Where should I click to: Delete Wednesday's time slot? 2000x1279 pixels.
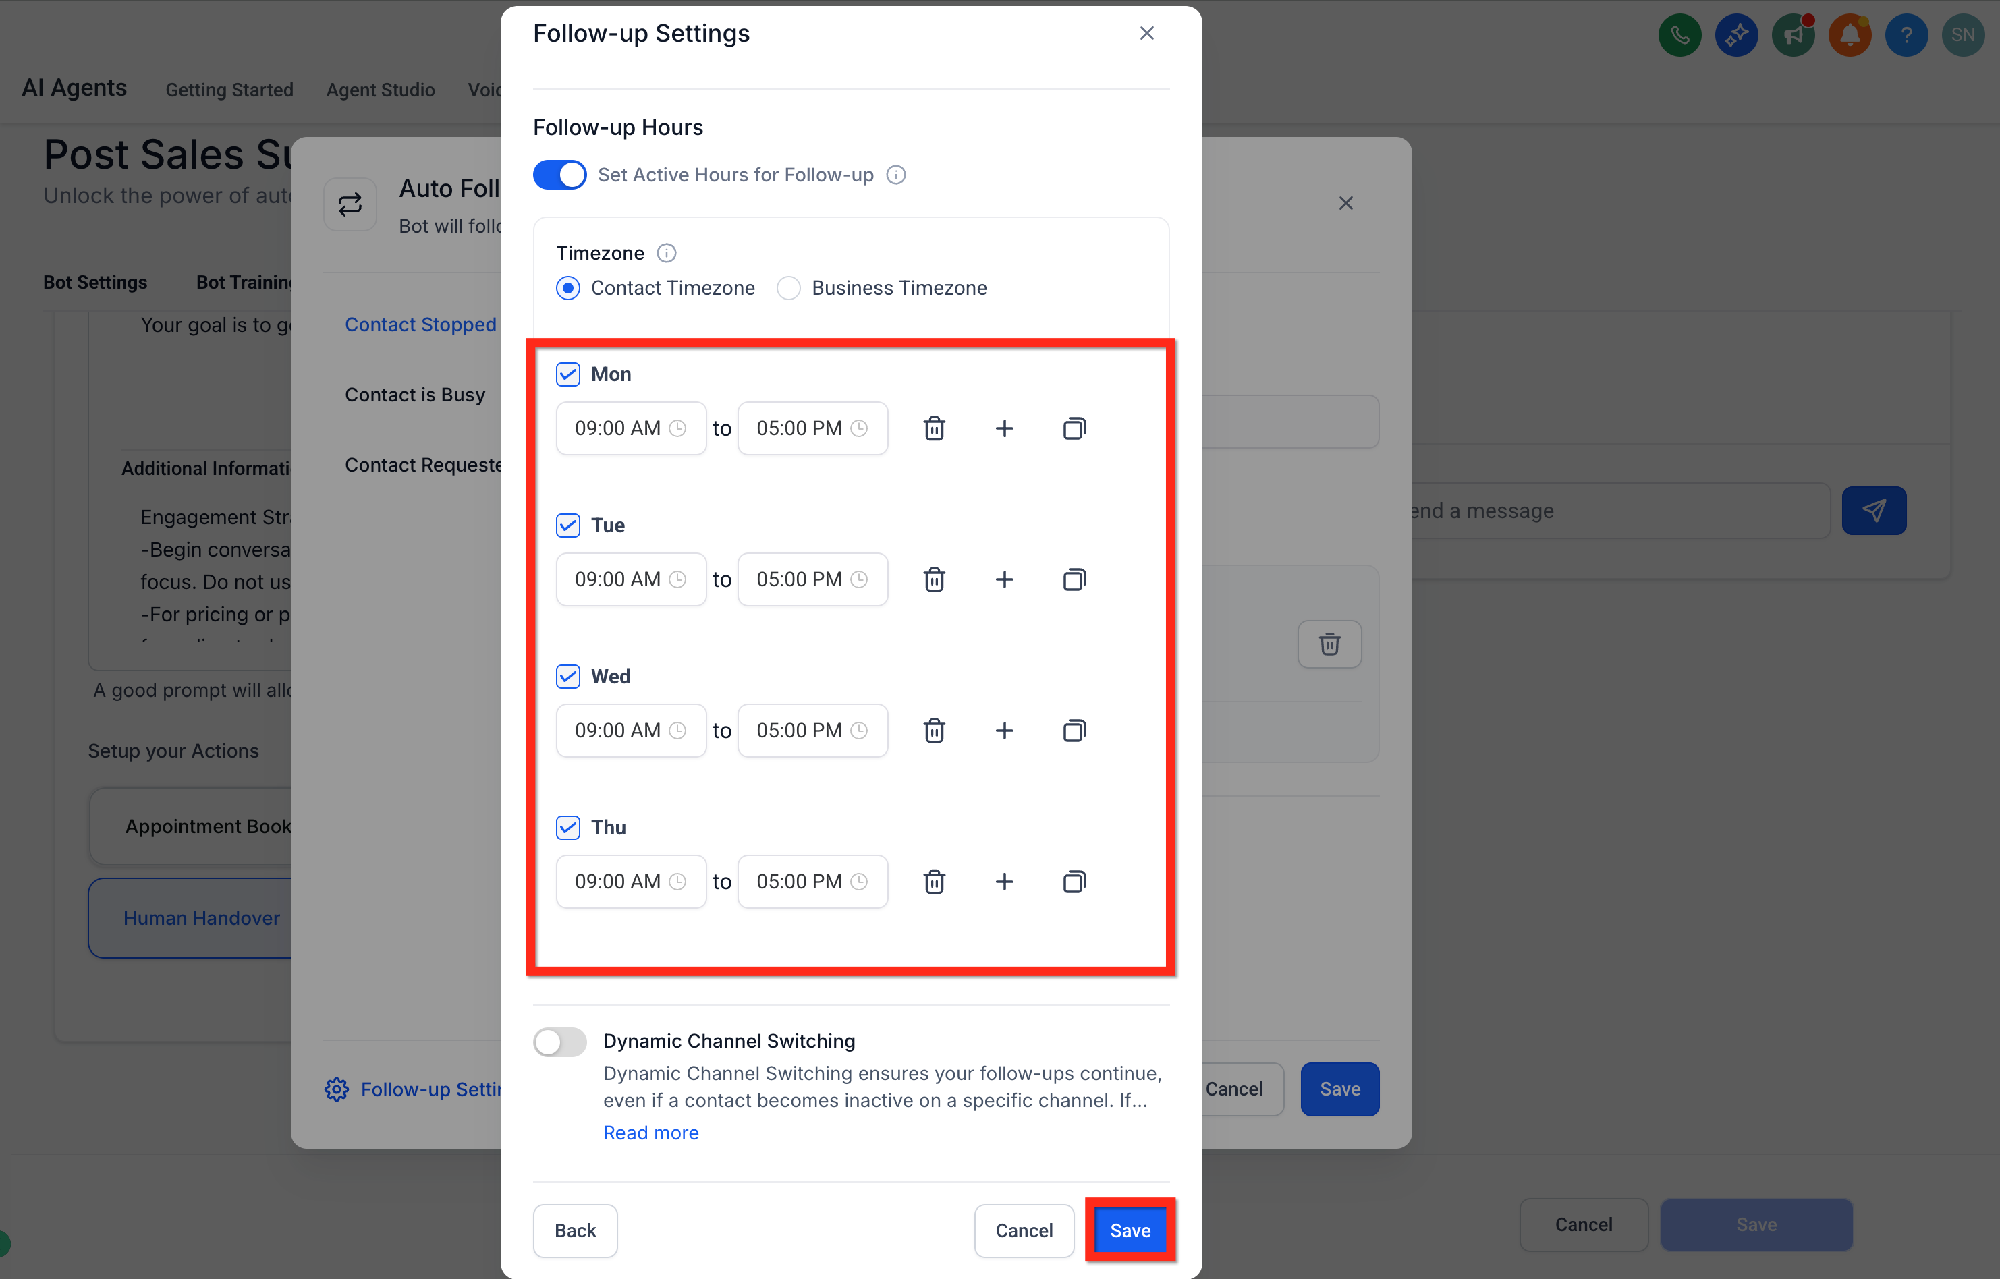coord(935,731)
